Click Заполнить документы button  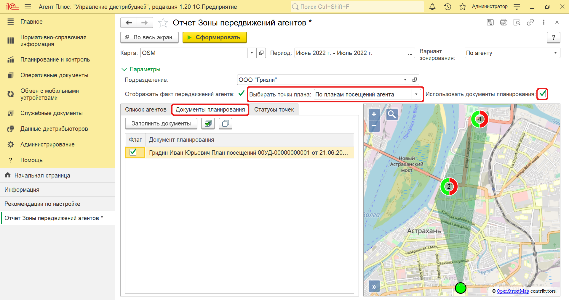point(161,123)
